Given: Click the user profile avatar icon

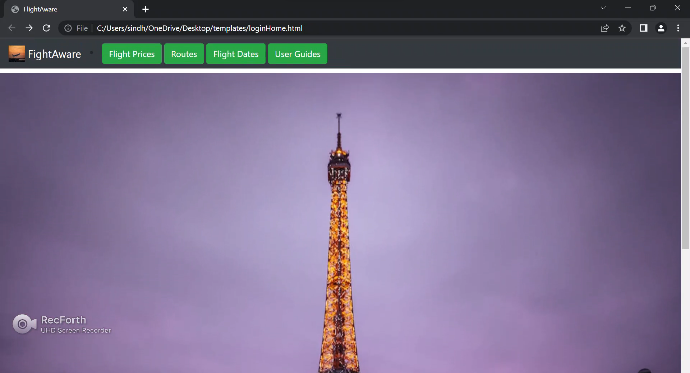Looking at the screenshot, I should (x=661, y=28).
